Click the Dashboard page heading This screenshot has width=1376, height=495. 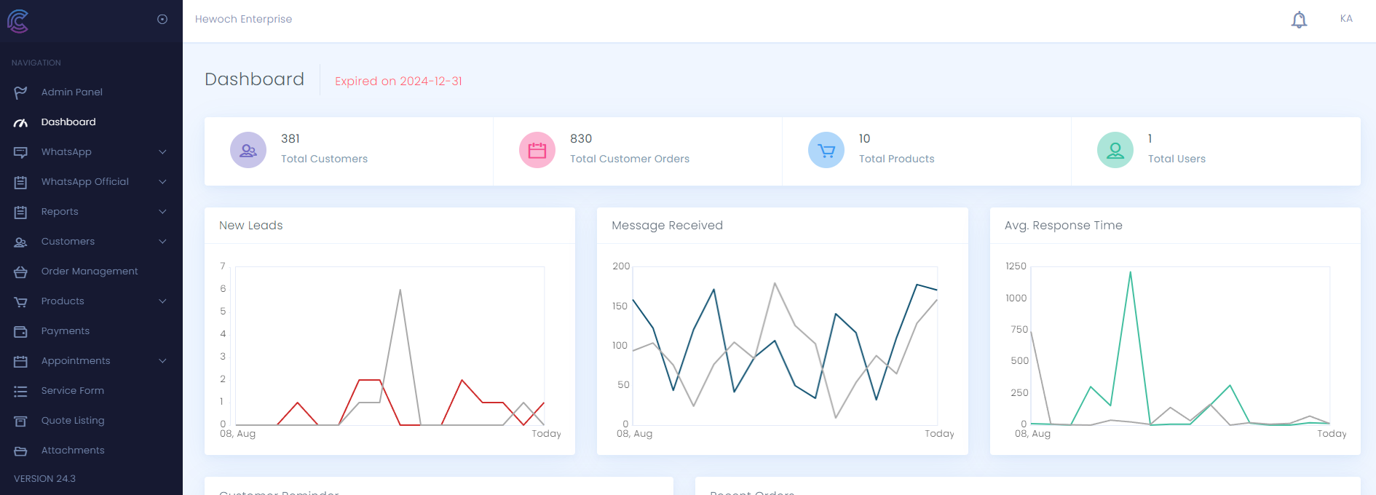tap(255, 79)
